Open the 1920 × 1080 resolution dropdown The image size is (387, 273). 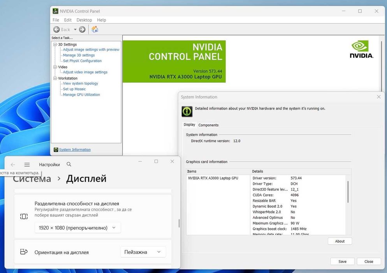pyautogui.click(x=78, y=228)
